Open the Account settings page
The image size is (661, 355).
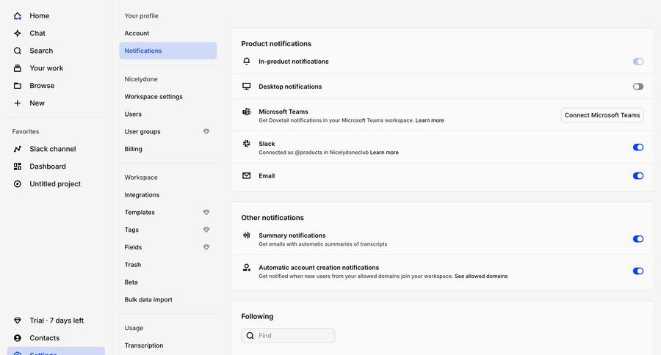click(x=137, y=33)
